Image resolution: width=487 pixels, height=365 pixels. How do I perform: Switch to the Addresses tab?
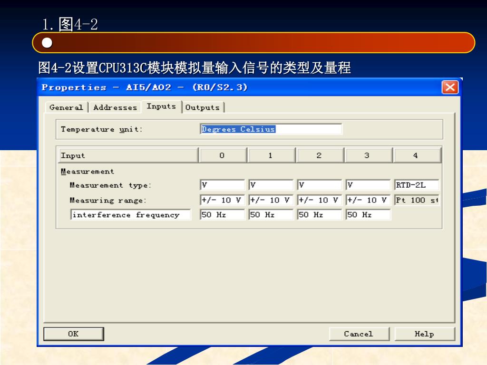[115, 107]
